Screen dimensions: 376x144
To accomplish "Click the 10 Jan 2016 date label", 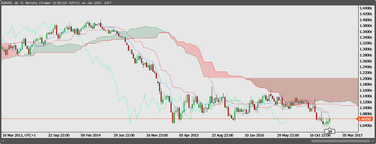I will click(x=254, y=135).
